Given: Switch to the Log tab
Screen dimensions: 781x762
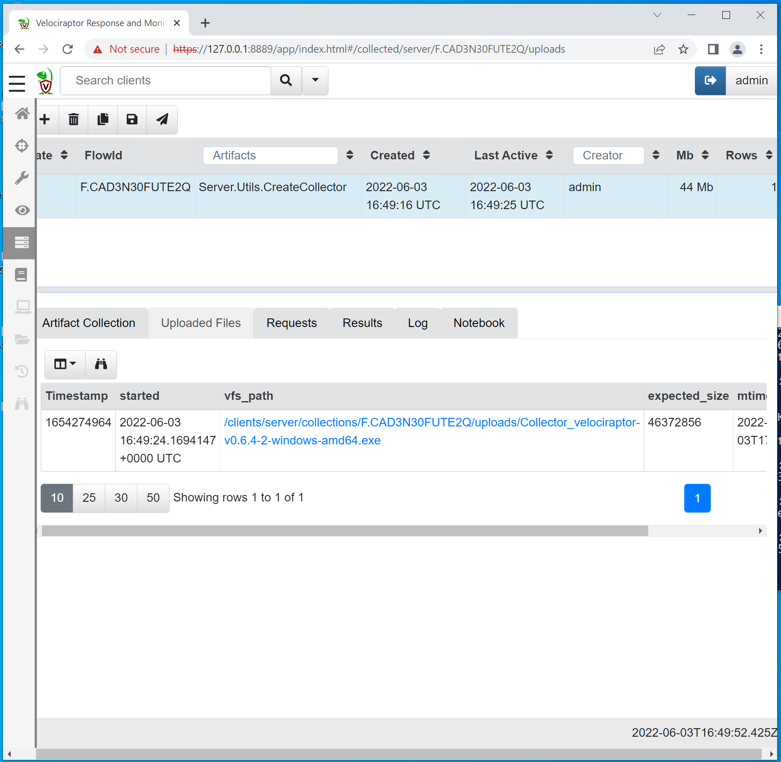Looking at the screenshot, I should pyautogui.click(x=417, y=323).
